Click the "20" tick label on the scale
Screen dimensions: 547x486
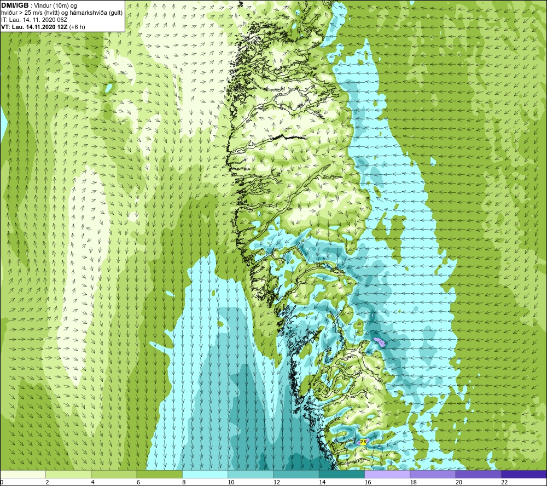(459, 482)
